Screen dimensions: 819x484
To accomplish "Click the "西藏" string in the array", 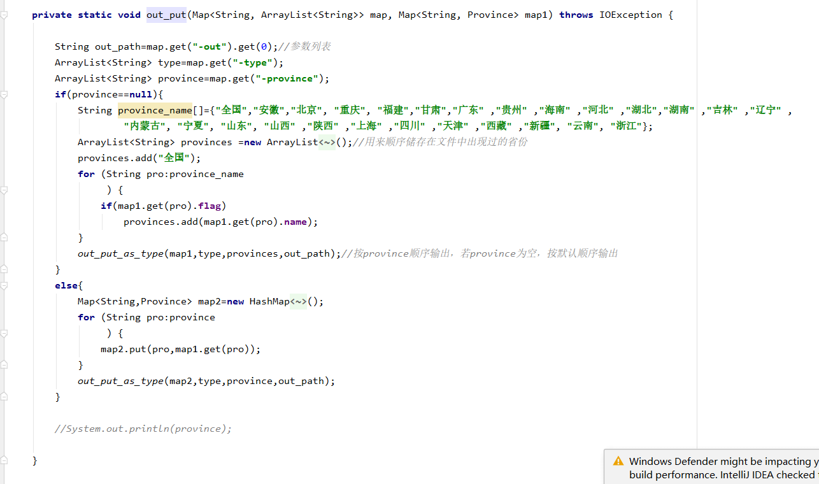I will tap(496, 126).
